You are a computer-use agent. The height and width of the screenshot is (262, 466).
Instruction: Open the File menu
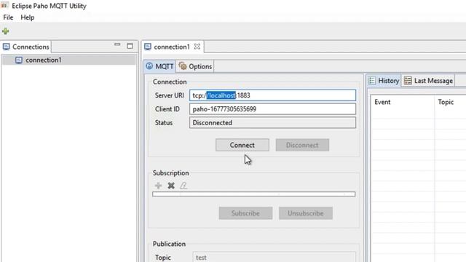[x=8, y=17]
